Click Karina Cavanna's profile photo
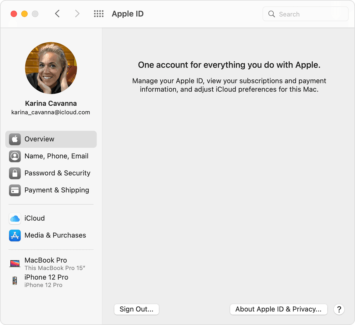The image size is (355, 325). [51, 68]
